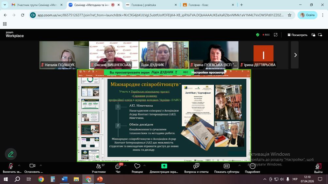
Task: Open Участники participants panel
Action: tap(99, 168)
